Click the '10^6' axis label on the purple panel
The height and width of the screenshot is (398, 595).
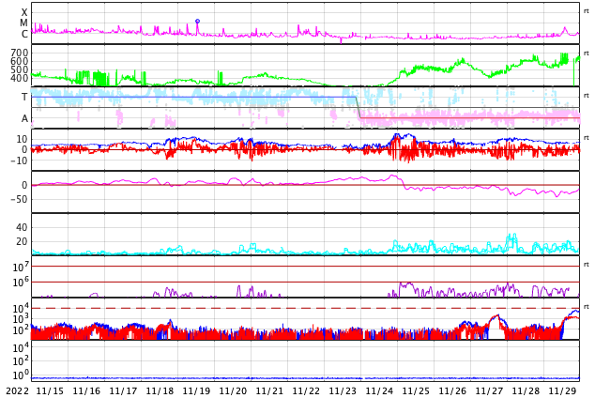pyautogui.click(x=21, y=283)
